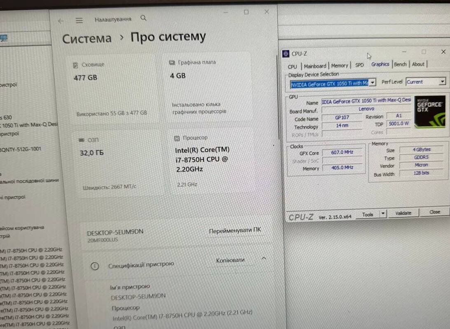Open the Display Device Selection dropdown
Screen dimensions: 450x329
click(x=373, y=83)
